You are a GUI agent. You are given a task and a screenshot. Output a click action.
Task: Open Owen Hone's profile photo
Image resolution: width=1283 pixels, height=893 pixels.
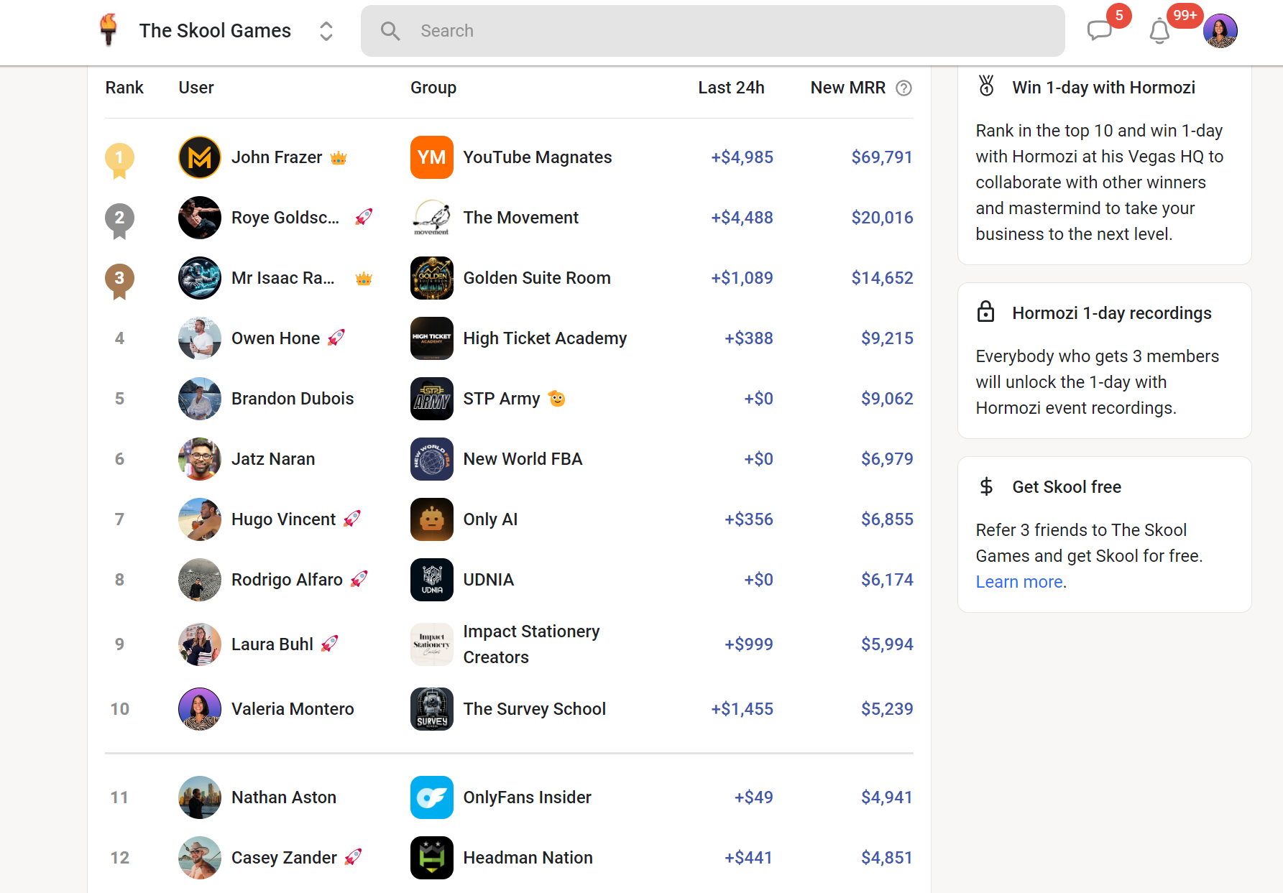(x=200, y=338)
